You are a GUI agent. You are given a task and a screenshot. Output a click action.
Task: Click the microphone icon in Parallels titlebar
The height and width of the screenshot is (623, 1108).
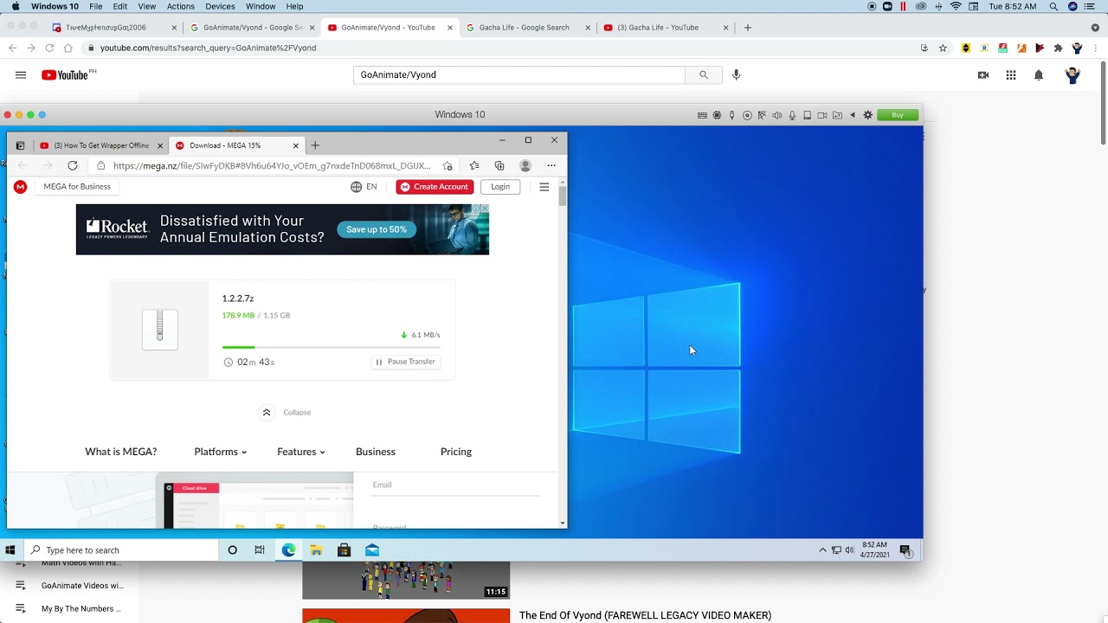tap(792, 115)
